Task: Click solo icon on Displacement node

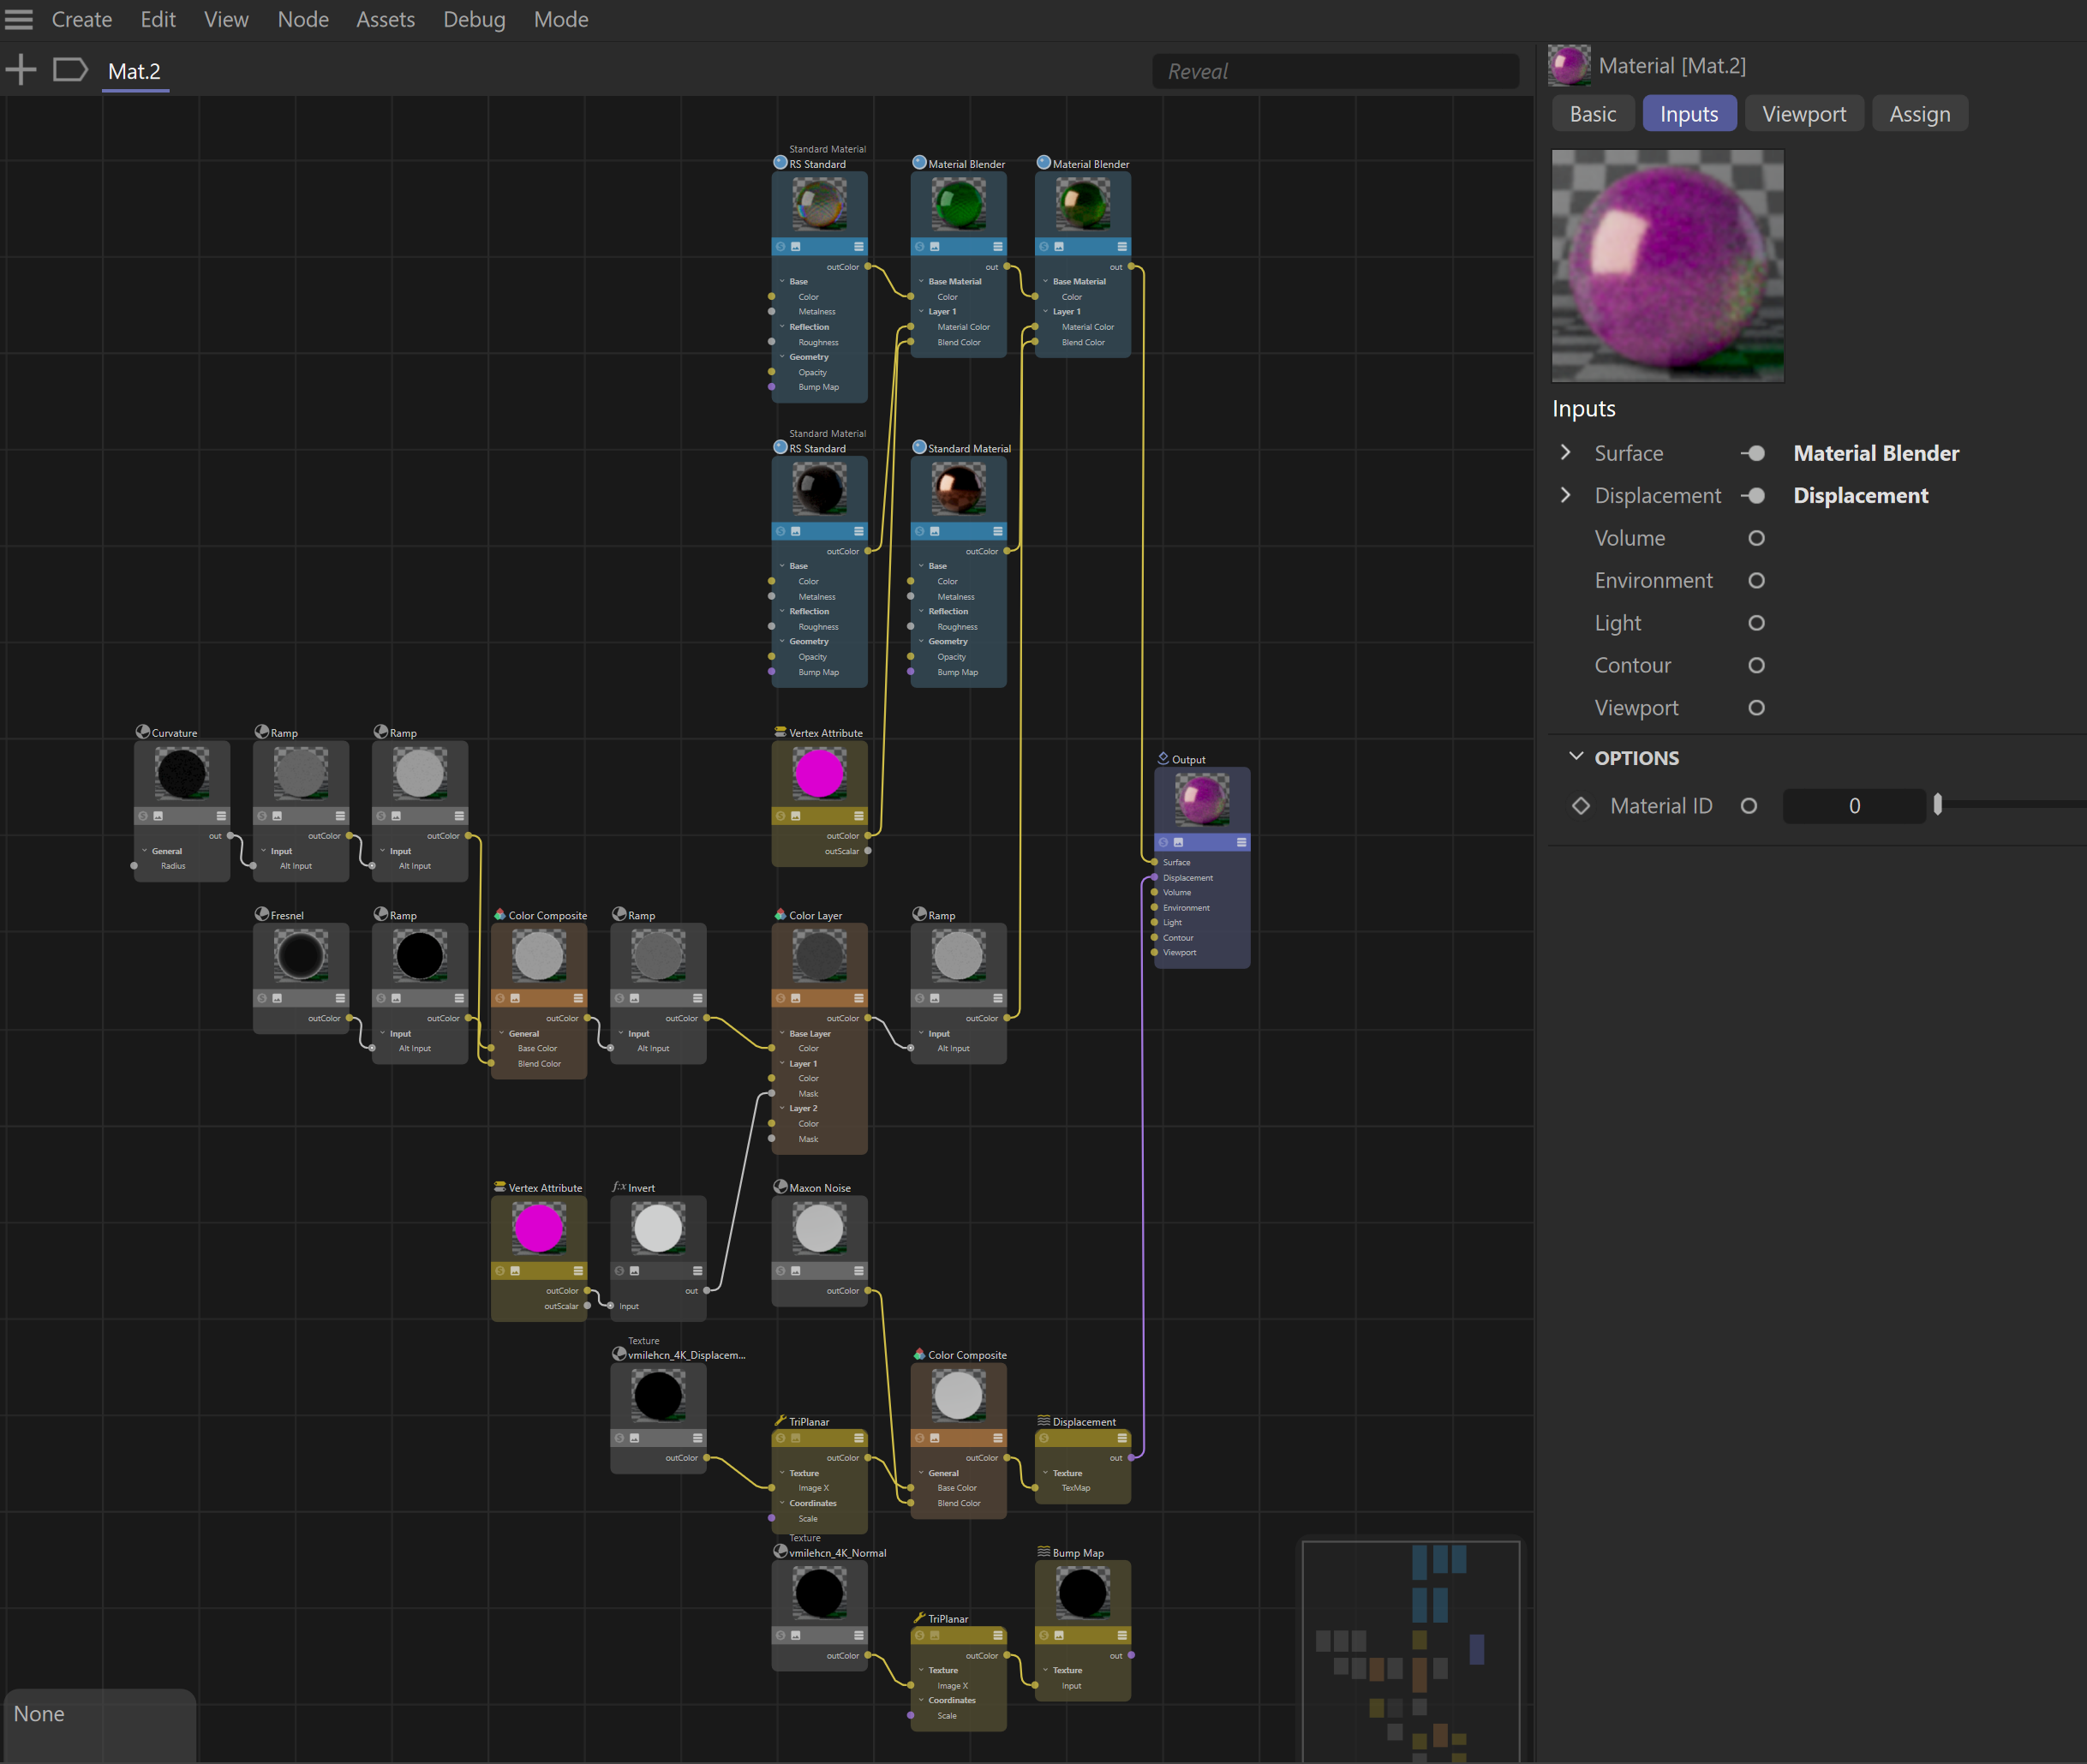Action: click(1044, 1438)
